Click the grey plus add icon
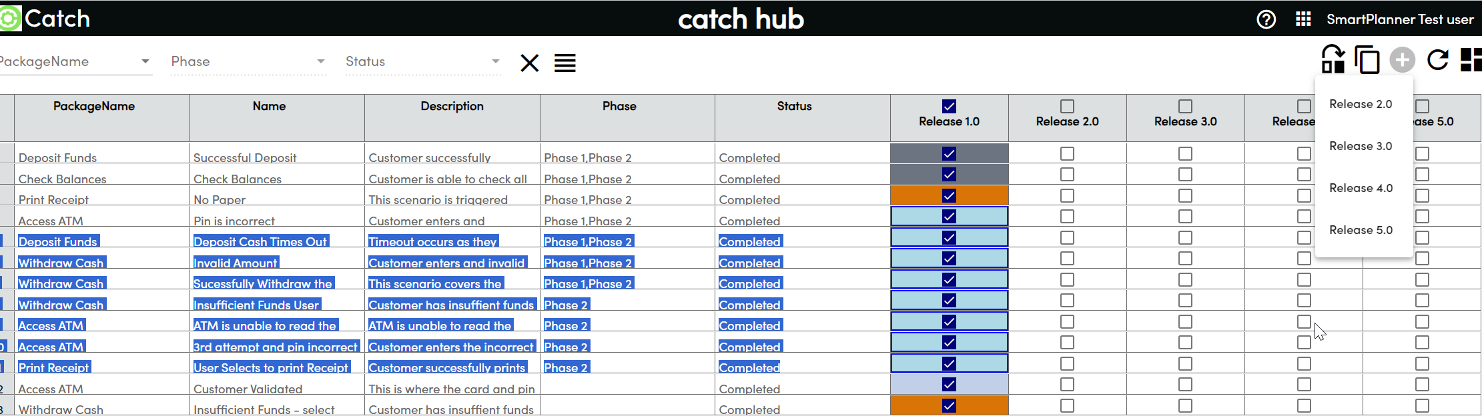1482x418 pixels. 1403,60
